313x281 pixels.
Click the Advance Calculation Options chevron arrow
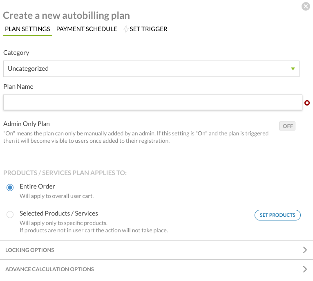pyautogui.click(x=305, y=269)
